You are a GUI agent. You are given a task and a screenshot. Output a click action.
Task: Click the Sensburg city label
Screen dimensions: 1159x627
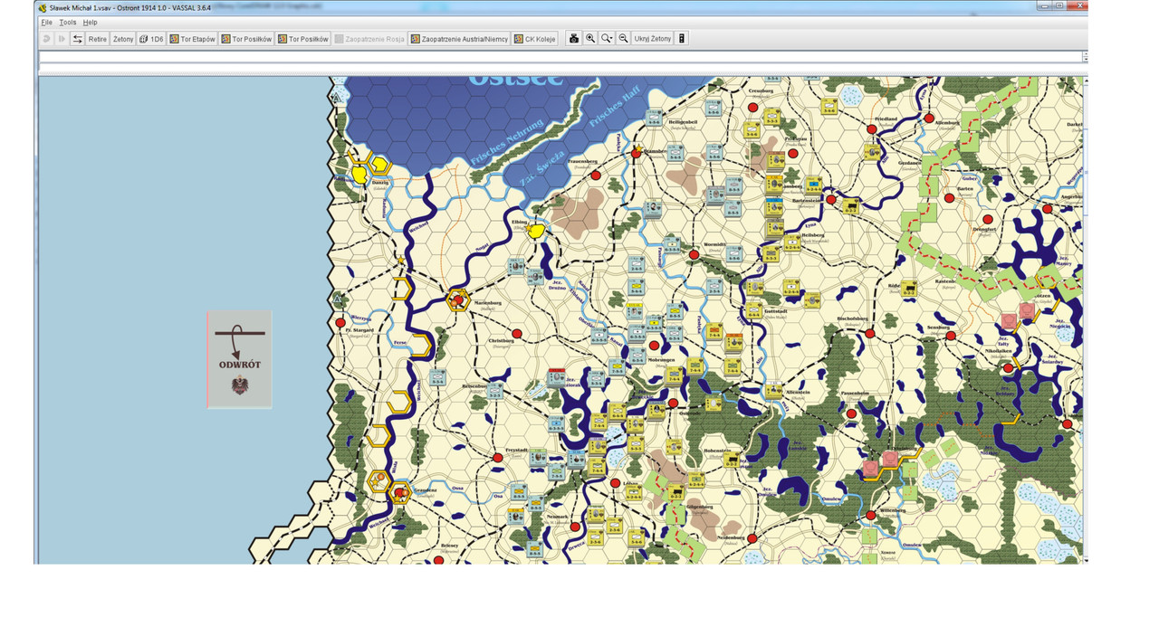(938, 328)
